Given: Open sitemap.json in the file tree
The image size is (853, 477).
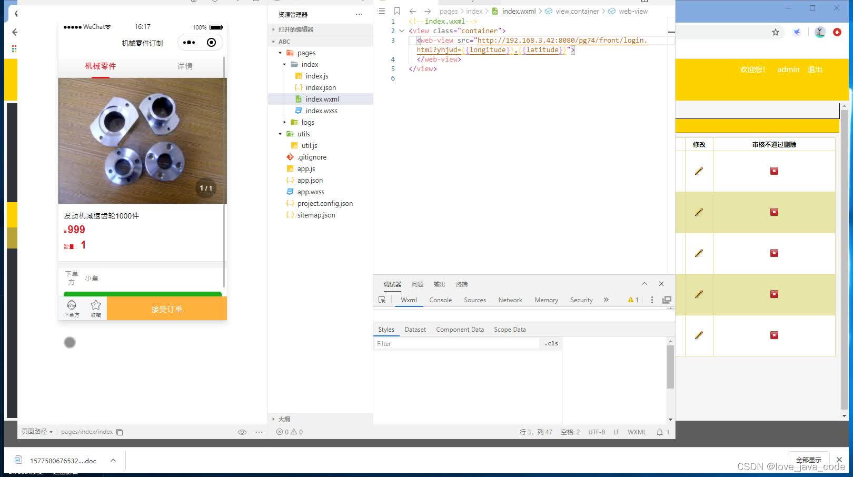Looking at the screenshot, I should point(316,215).
